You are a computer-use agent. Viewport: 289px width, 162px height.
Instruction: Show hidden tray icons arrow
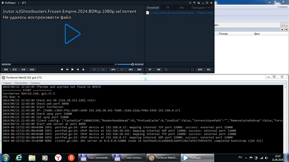[x=246, y=158]
